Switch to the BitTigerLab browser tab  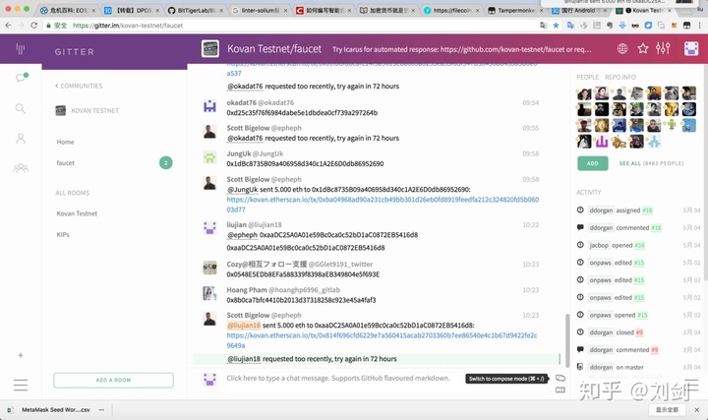pos(196,10)
